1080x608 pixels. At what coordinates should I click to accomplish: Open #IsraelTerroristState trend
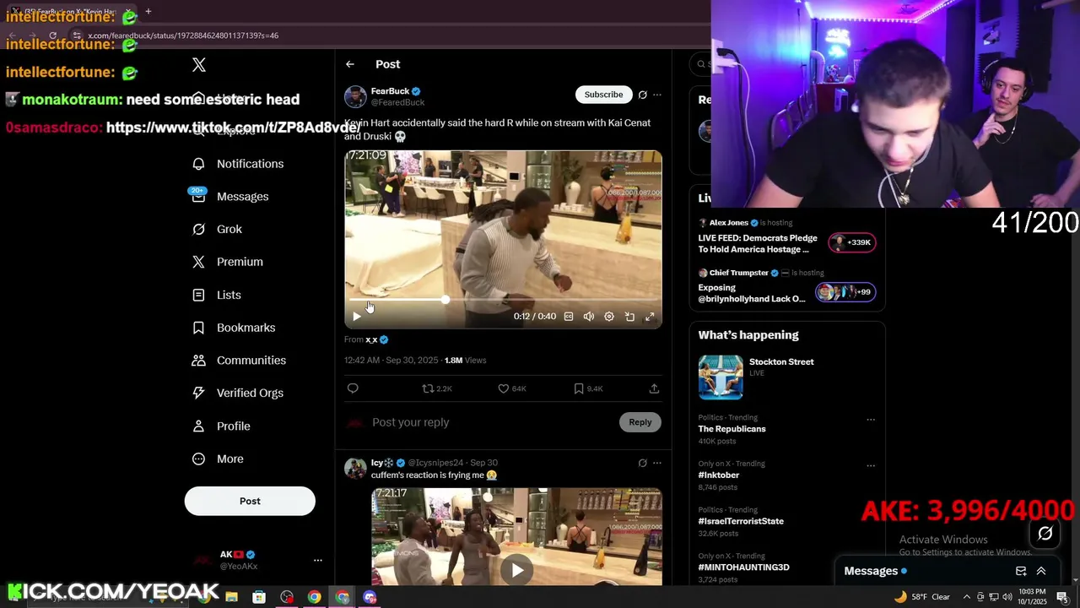(x=741, y=521)
